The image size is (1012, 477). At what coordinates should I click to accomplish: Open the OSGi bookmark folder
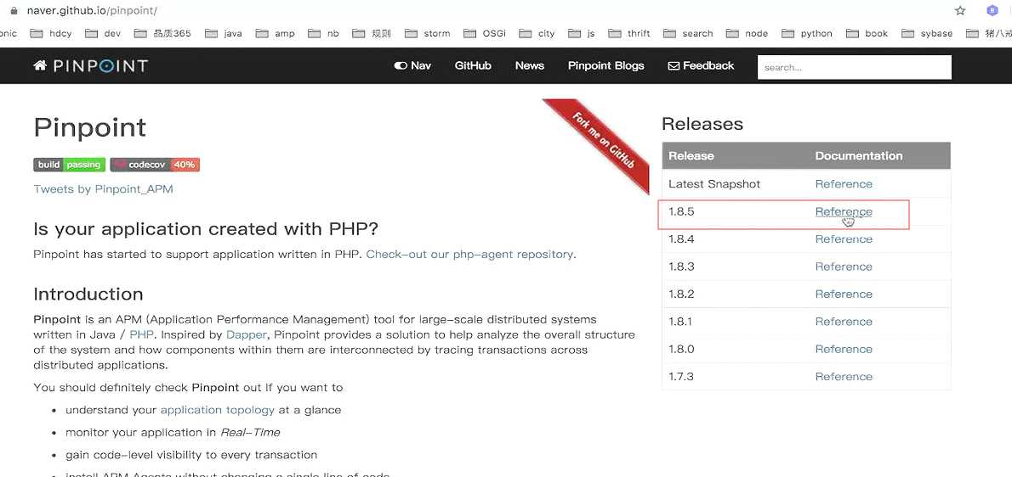(485, 33)
